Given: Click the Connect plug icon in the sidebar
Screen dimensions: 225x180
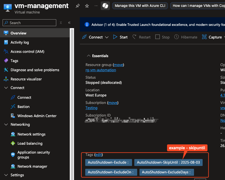Looking at the screenshot, I should click(13, 97).
